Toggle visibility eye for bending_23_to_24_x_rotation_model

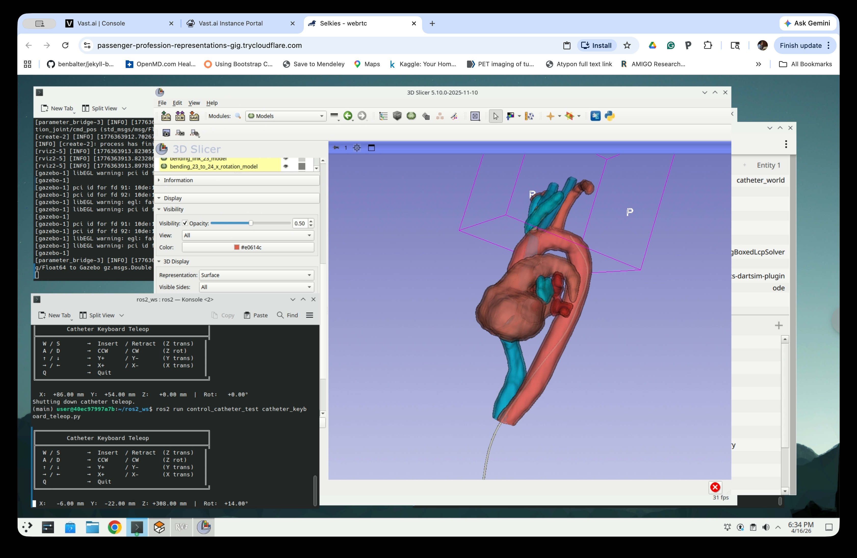(285, 166)
